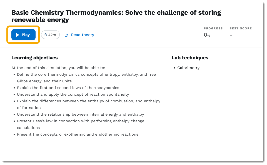Click the best score dash value
The height and width of the screenshot is (165, 267).
point(231,35)
